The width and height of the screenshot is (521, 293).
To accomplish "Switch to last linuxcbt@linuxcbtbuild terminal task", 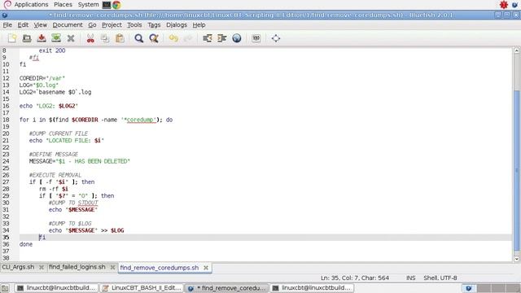I will pos(313,288).
